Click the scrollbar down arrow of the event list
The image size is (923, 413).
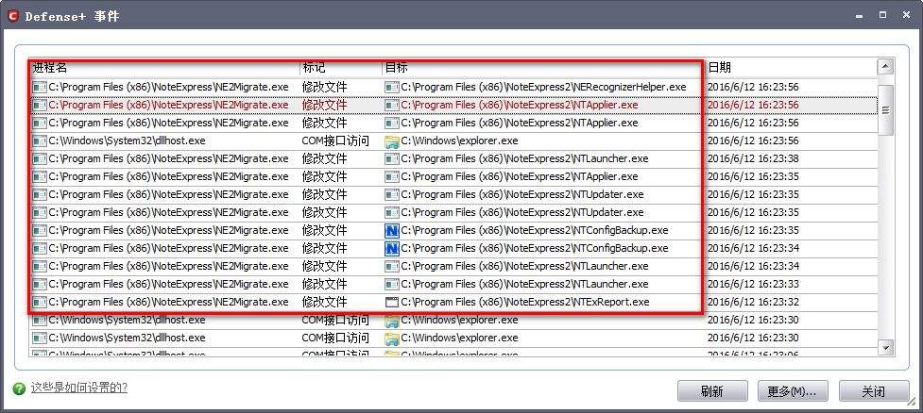(x=885, y=347)
